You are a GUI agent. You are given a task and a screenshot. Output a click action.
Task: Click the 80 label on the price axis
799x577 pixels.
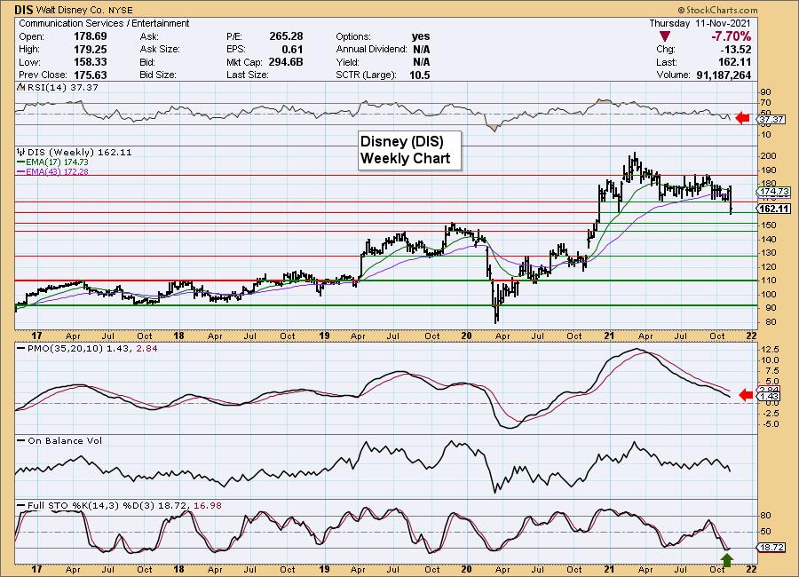pyautogui.click(x=771, y=322)
